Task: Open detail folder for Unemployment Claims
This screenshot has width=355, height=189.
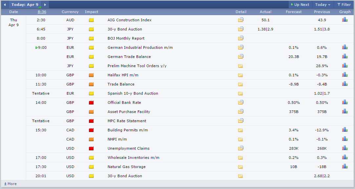Action: coord(241,148)
